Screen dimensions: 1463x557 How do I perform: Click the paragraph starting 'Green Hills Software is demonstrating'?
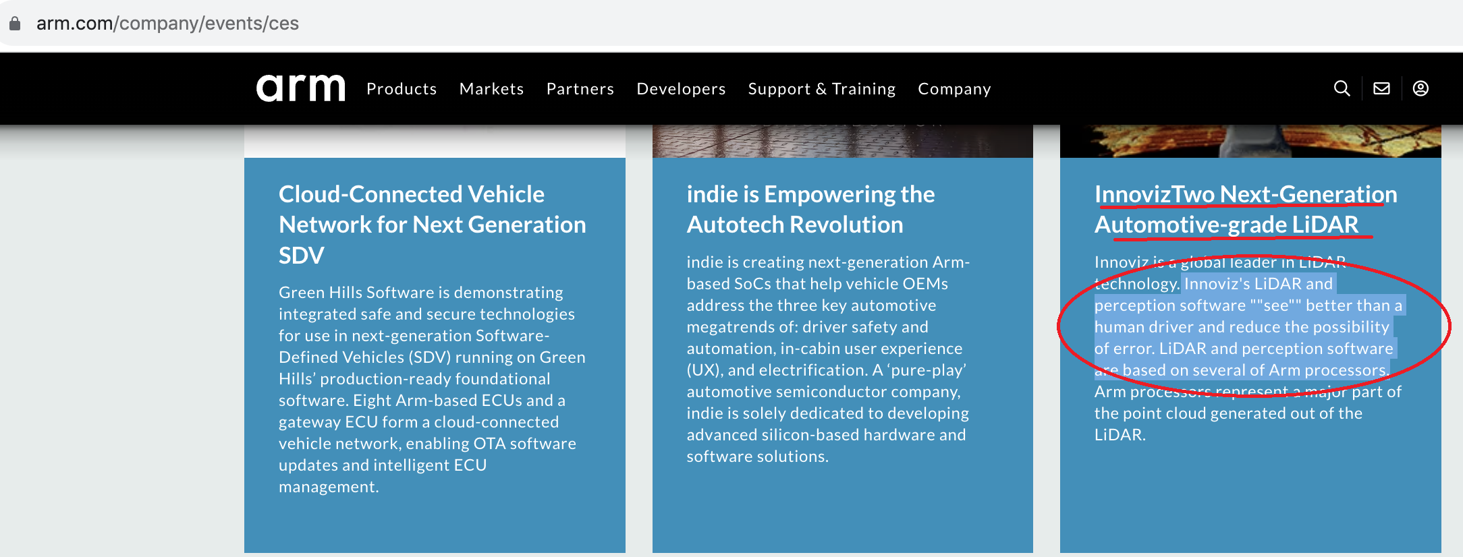pos(432,389)
